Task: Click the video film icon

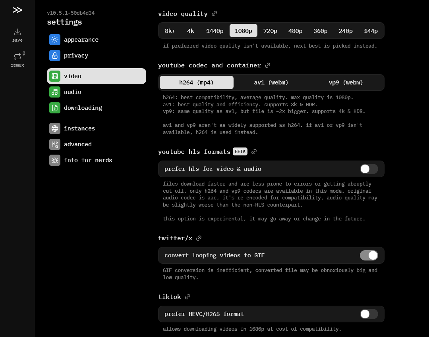Action: [55, 76]
